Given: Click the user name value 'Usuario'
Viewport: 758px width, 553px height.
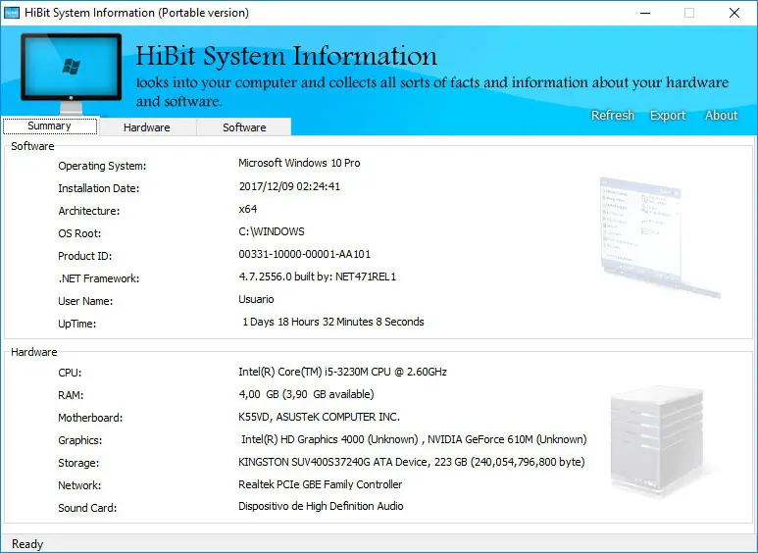Looking at the screenshot, I should point(256,299).
